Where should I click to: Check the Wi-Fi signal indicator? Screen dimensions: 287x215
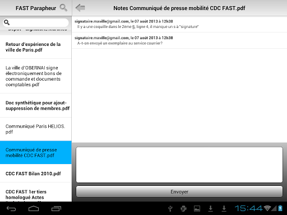coord(267,208)
